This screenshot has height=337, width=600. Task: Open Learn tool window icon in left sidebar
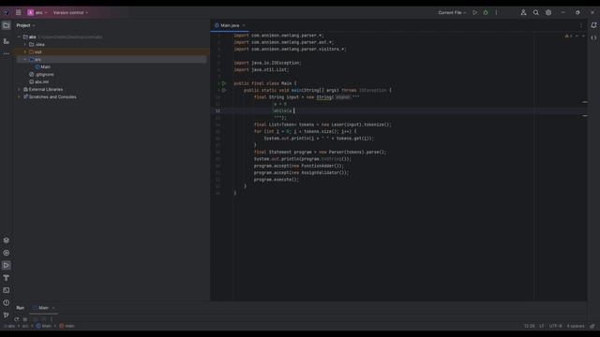(7, 241)
